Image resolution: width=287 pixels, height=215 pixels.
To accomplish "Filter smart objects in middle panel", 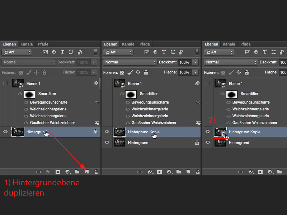I will [182, 52].
